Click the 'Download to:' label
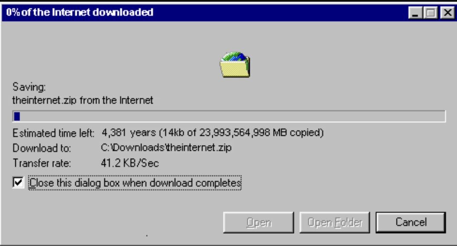The width and height of the screenshot is (457, 246). point(42,148)
